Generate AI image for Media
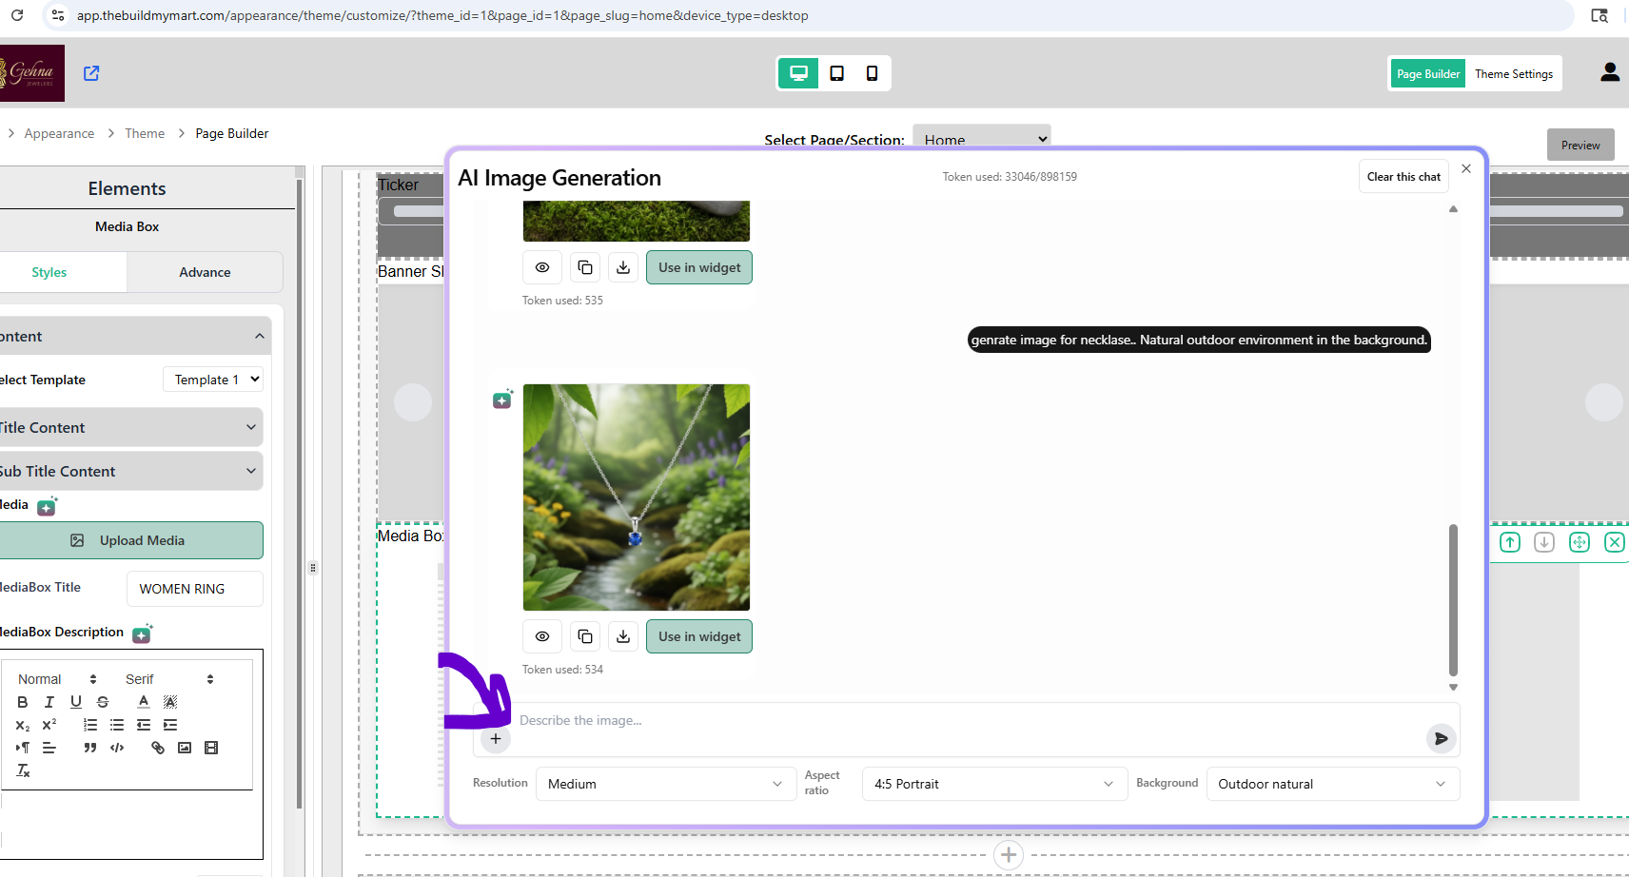Screen dimensions: 1629x877 (x=47, y=506)
